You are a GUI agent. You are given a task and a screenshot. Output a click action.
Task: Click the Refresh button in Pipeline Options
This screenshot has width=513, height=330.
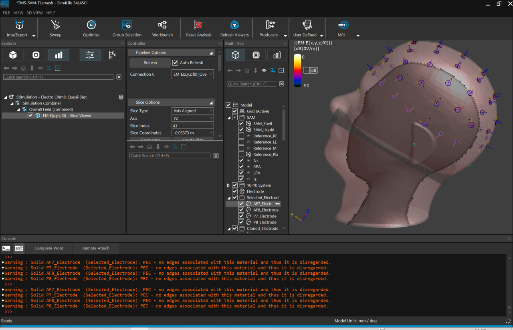150,63
